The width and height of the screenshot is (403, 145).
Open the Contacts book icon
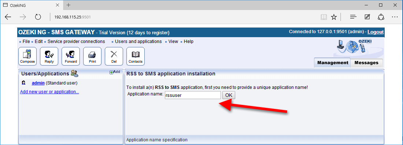tap(136, 56)
